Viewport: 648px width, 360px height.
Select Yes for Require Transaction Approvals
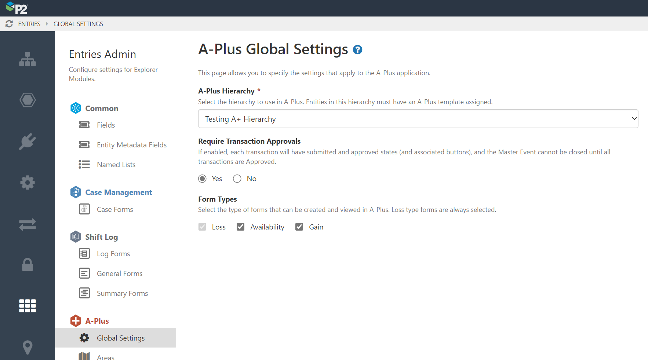coord(202,179)
